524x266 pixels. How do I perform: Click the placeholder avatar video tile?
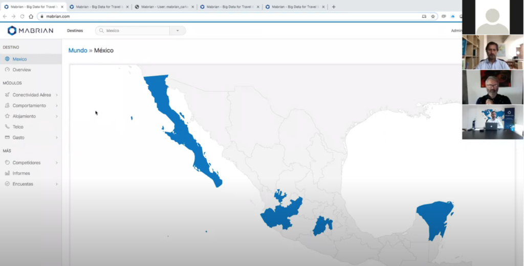[x=493, y=17]
